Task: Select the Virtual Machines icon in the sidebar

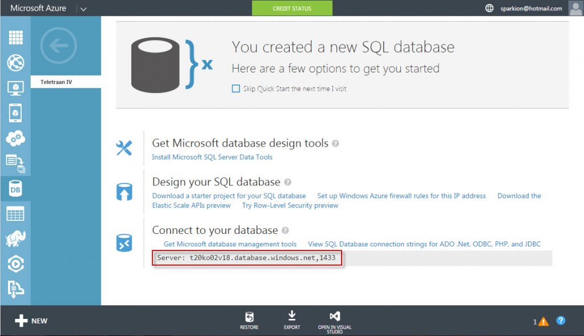Action: pyautogui.click(x=15, y=87)
